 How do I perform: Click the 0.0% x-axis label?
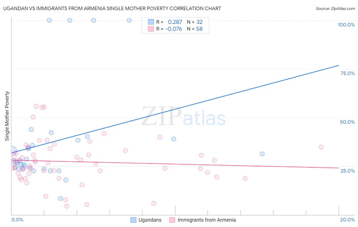pyautogui.click(x=17, y=220)
